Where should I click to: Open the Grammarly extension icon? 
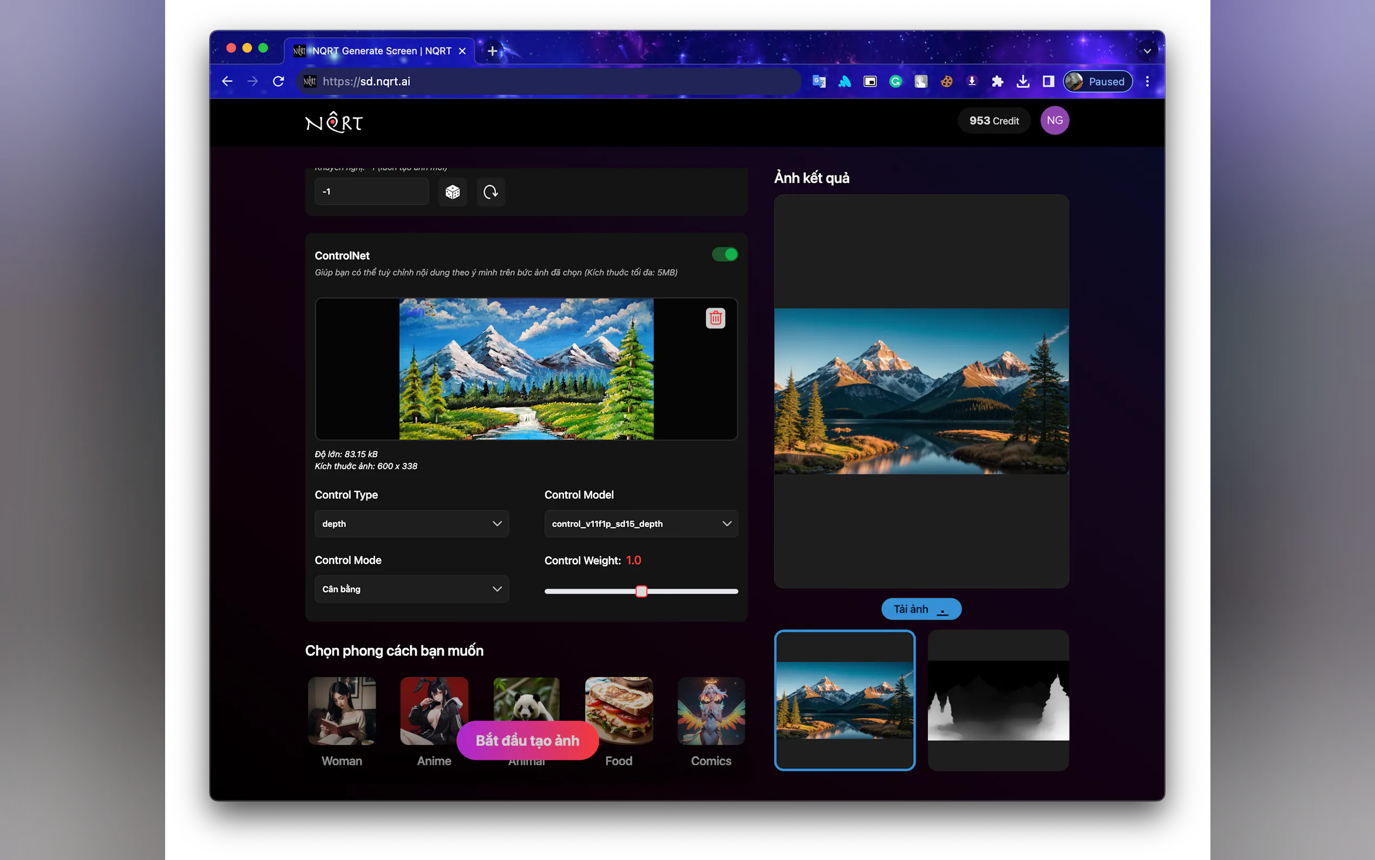(x=895, y=81)
